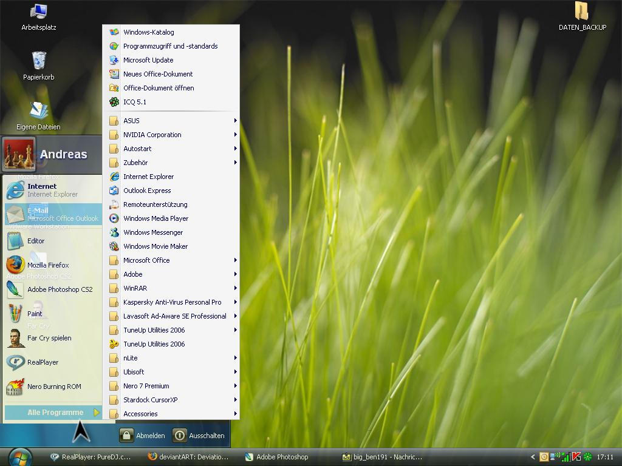Image resolution: width=622 pixels, height=466 pixels.
Task: Expand the Autostart folder
Action: tap(171, 149)
